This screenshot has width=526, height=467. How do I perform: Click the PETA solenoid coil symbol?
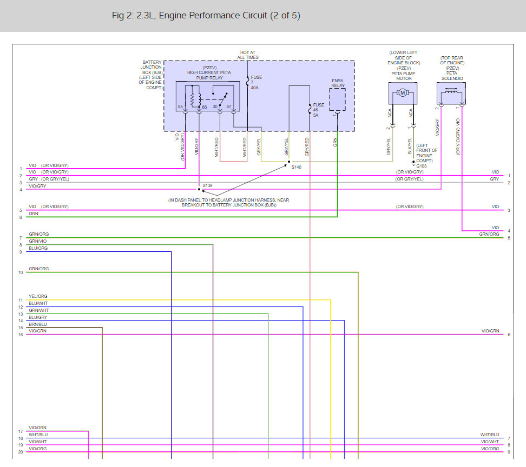[451, 91]
